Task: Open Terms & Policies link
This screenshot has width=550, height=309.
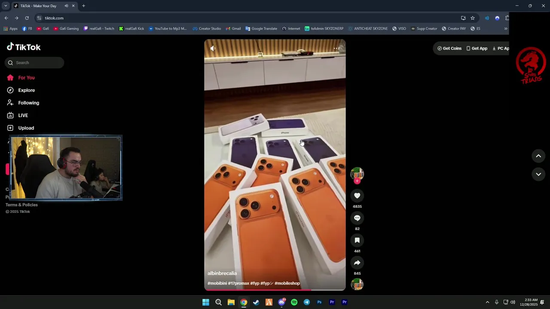Action: tap(21, 205)
